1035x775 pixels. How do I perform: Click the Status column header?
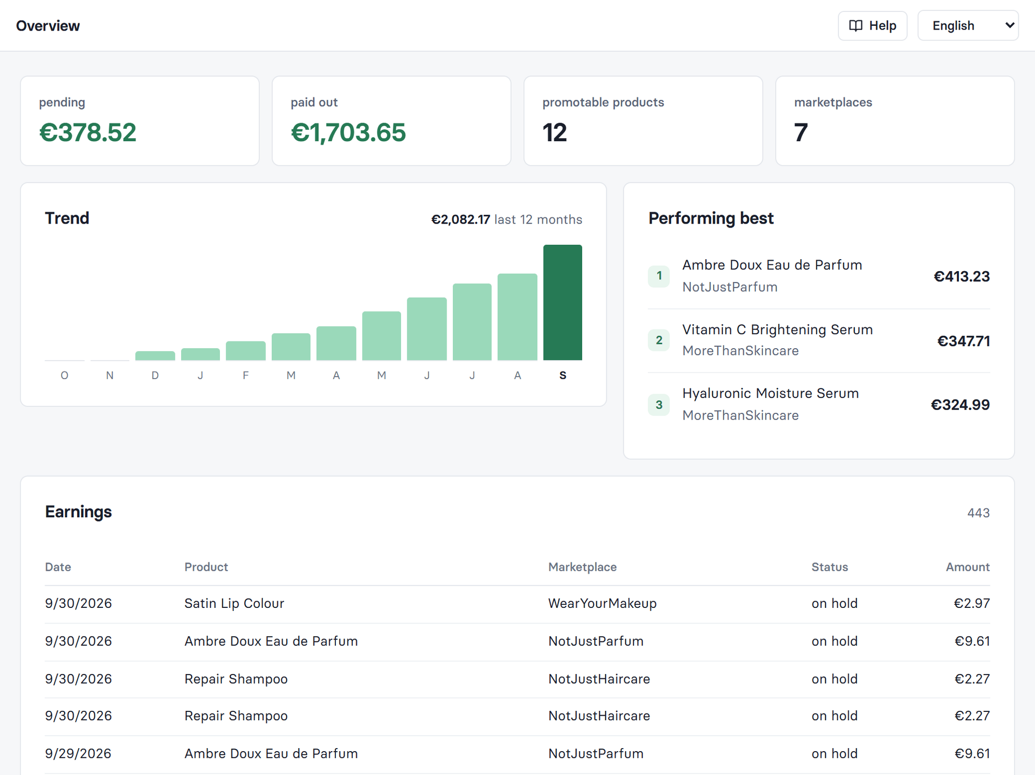(830, 567)
